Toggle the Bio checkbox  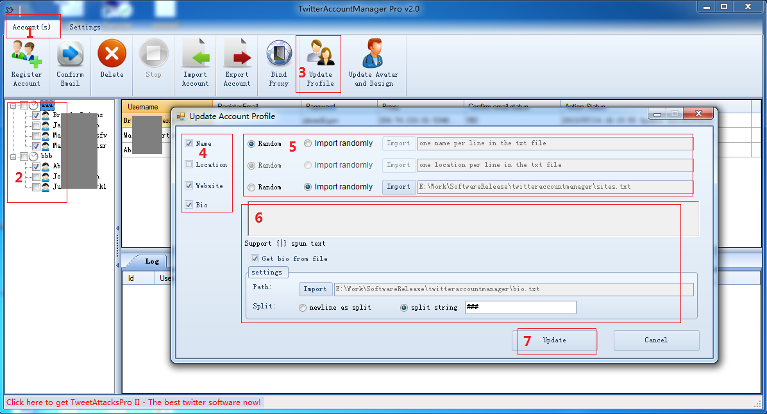coord(189,205)
